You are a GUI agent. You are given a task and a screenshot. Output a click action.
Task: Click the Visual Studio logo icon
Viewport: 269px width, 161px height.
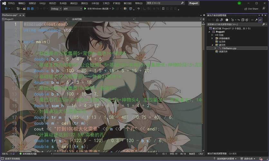point(4,3)
